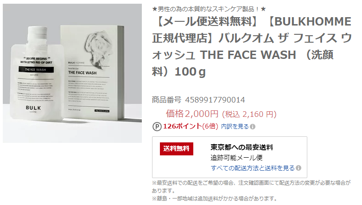Screen dimensions: 362x205
Task: Click info icon beside shipping methods link
Action: pyautogui.click(x=298, y=168)
